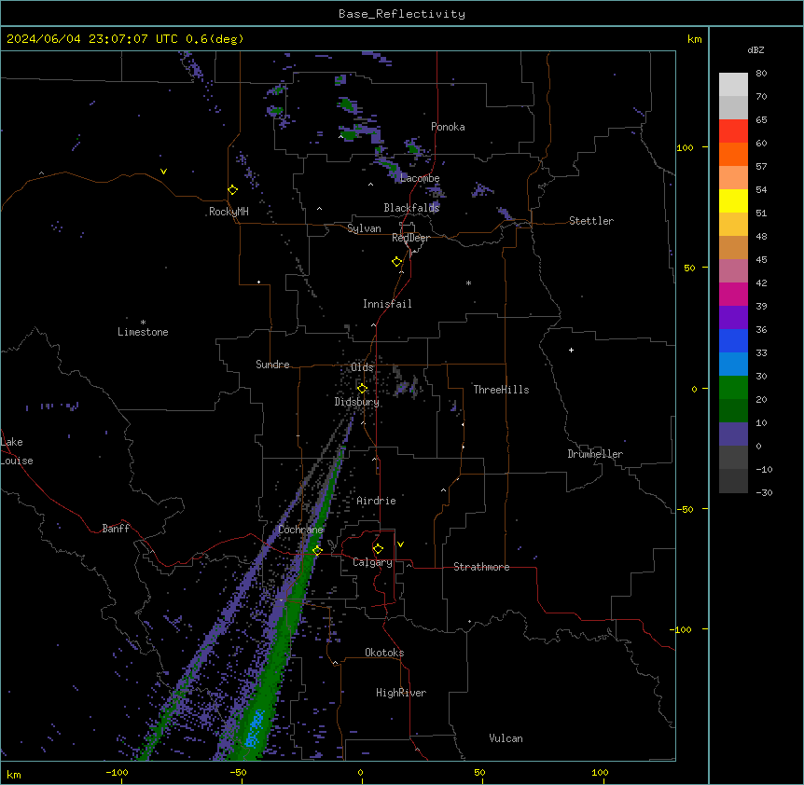Click the yellow V marker northwest of RockyMH
Image resolution: width=804 pixels, height=785 pixels.
pyautogui.click(x=163, y=172)
